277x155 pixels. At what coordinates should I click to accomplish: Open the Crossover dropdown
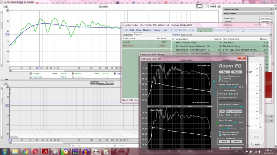tap(271, 21)
